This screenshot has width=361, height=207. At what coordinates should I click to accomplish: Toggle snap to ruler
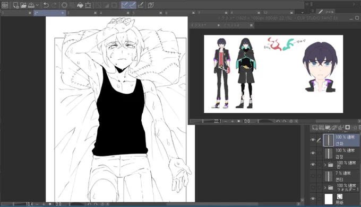(125, 5)
